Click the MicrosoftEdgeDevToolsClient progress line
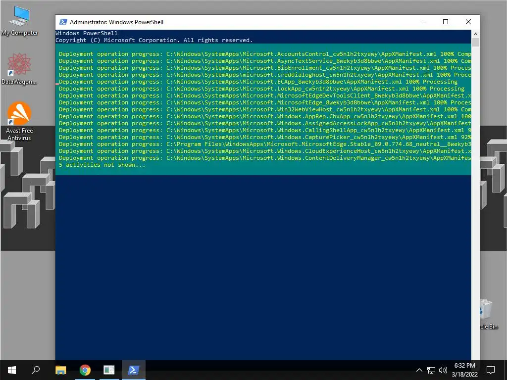This screenshot has width=507, height=380. pos(265,95)
